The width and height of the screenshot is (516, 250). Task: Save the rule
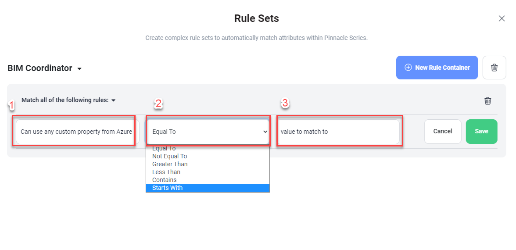coord(481,131)
